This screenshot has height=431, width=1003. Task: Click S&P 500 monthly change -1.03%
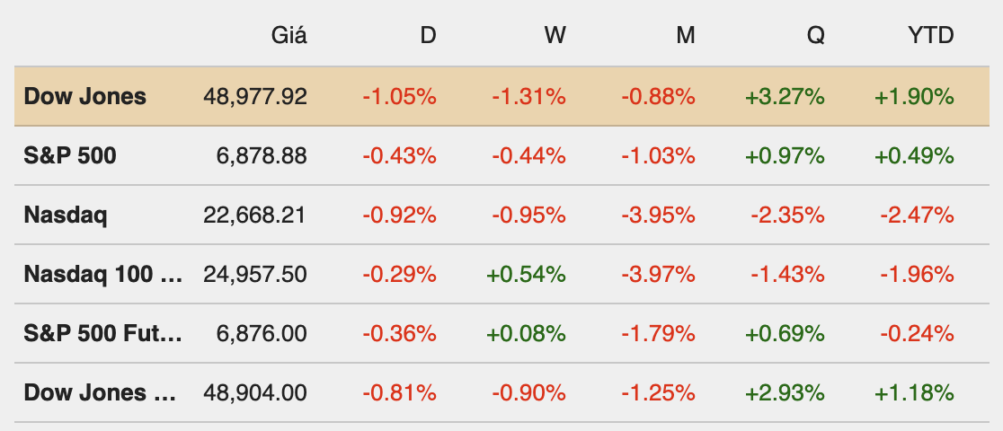point(658,155)
